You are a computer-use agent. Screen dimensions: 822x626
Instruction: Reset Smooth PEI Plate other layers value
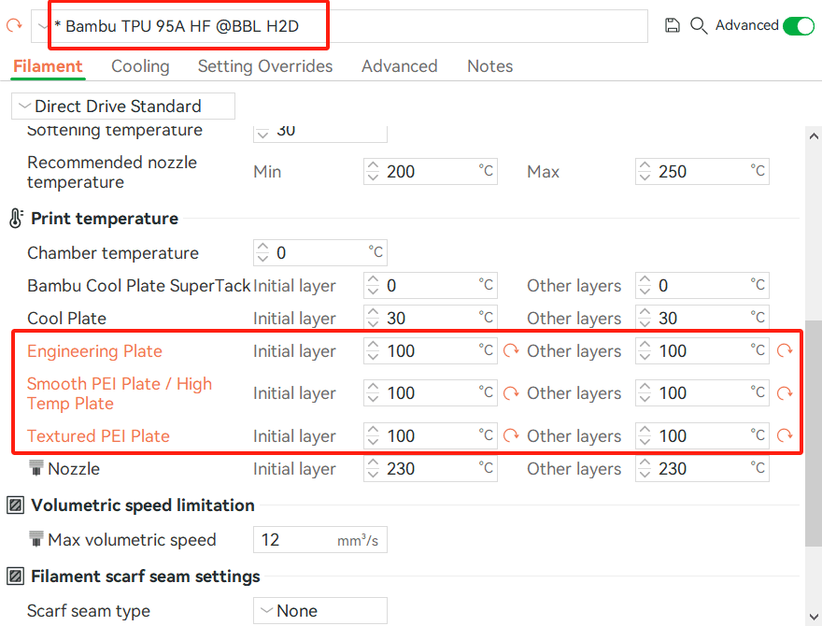tap(785, 392)
